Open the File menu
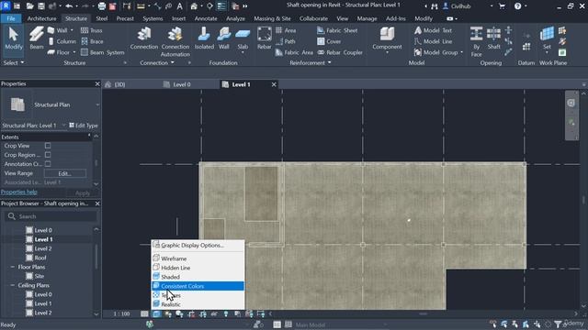Viewport: 588px width, 330px height. 11,18
